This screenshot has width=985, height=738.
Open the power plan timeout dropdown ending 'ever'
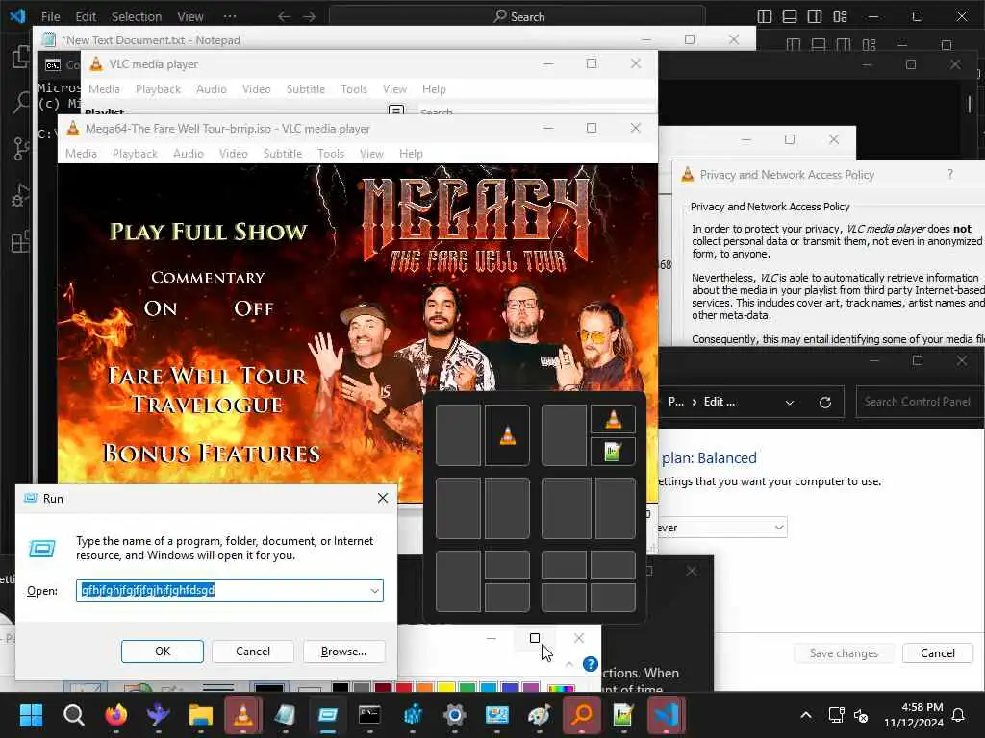[722, 528]
